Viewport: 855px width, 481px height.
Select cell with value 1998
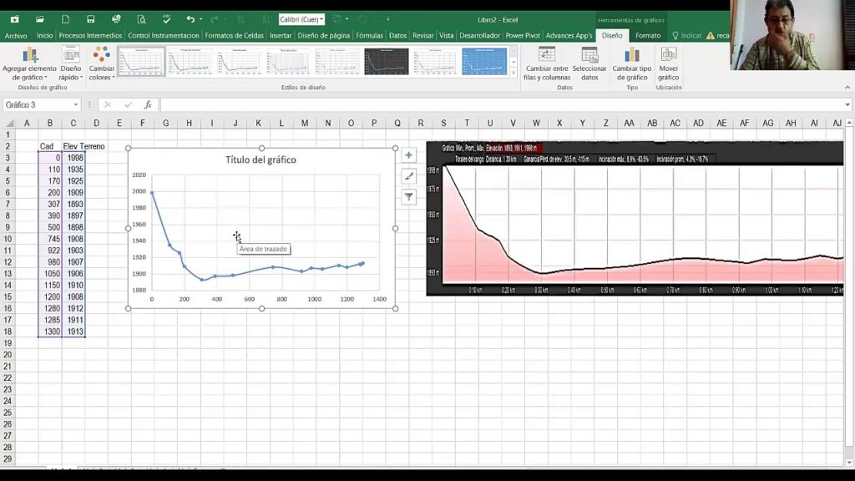[73, 158]
